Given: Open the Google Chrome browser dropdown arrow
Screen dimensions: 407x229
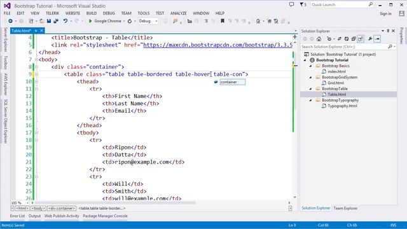Looking at the screenshot, I should (x=124, y=21).
